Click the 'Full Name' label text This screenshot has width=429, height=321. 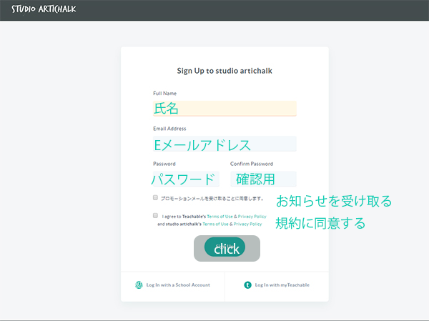pos(164,94)
